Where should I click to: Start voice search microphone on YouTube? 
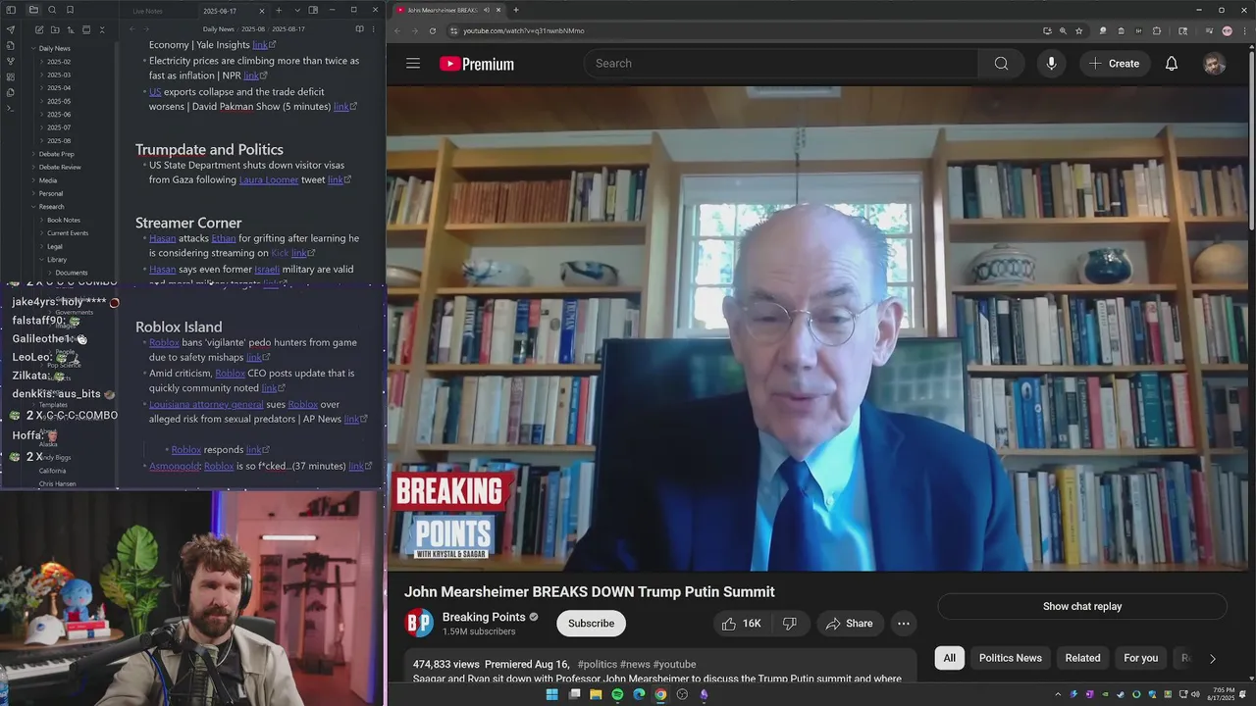click(1051, 64)
